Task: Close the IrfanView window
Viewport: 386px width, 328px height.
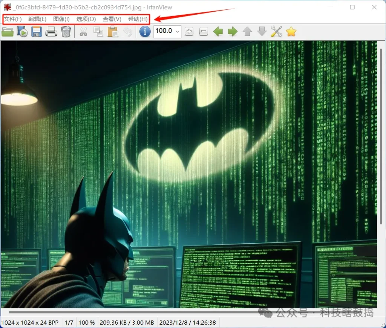Action: coord(374,7)
